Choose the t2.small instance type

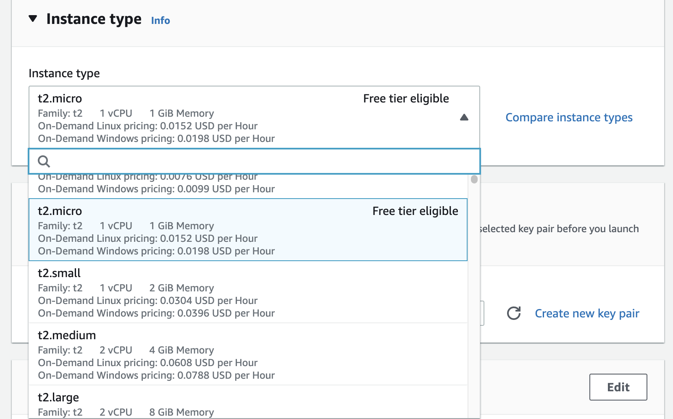tap(248, 292)
